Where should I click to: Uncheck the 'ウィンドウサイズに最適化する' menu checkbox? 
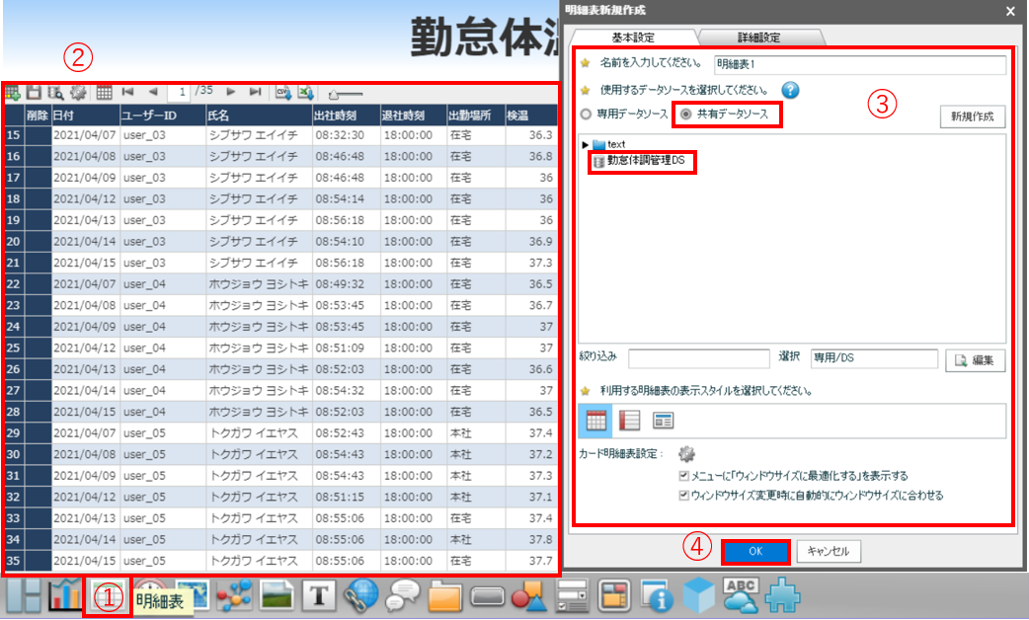[684, 476]
